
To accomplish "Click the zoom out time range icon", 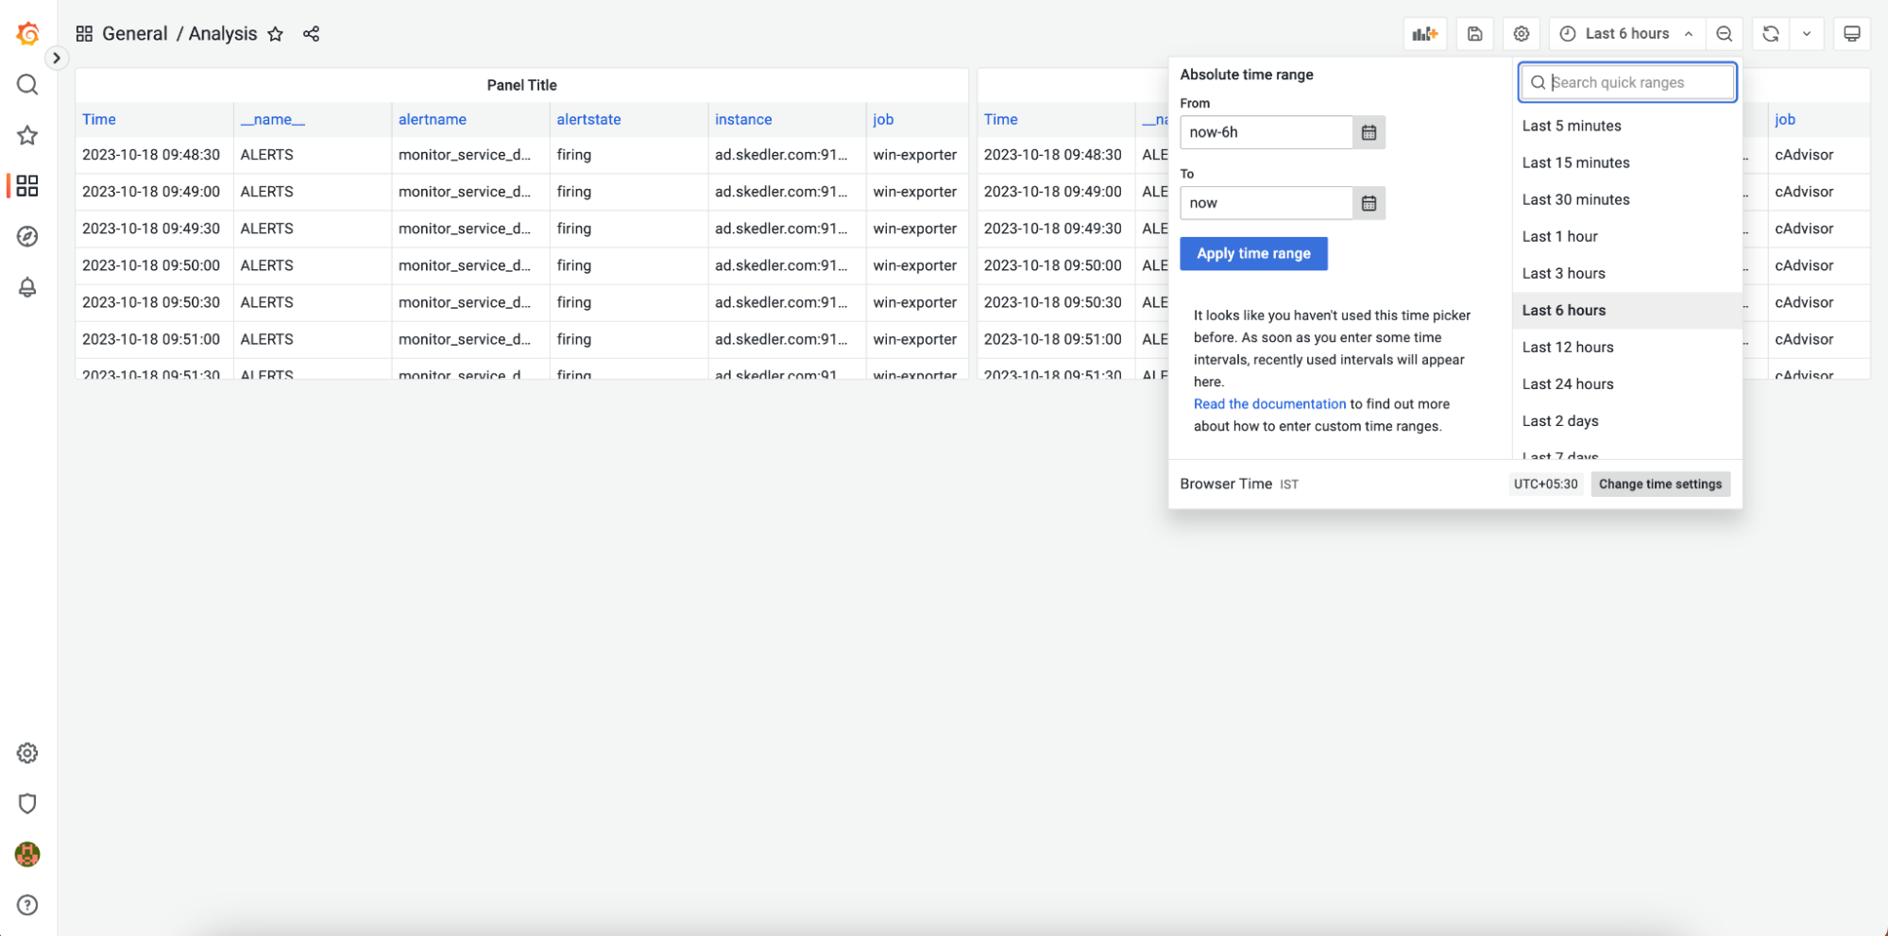I will tap(1725, 33).
